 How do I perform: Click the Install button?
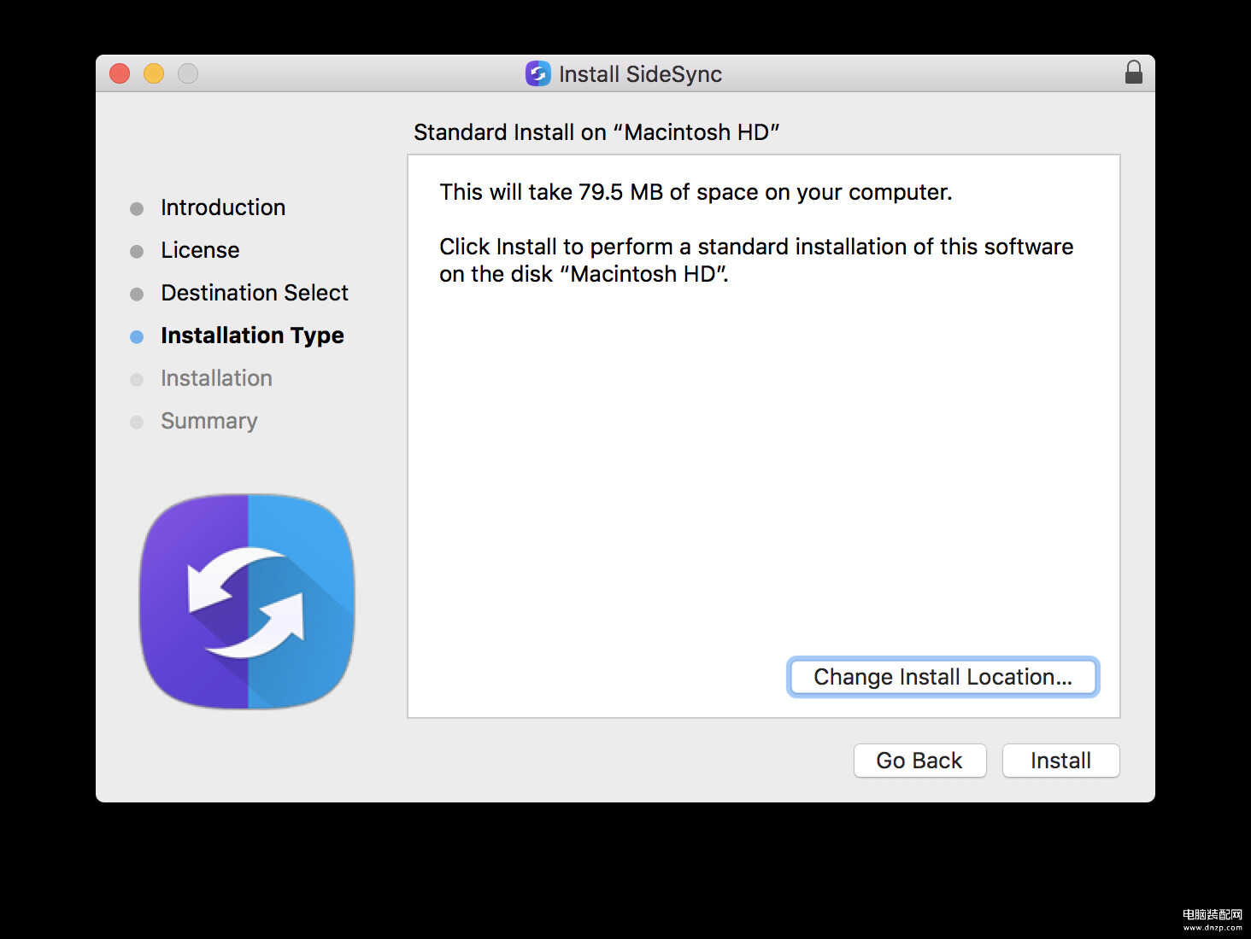click(x=1060, y=760)
